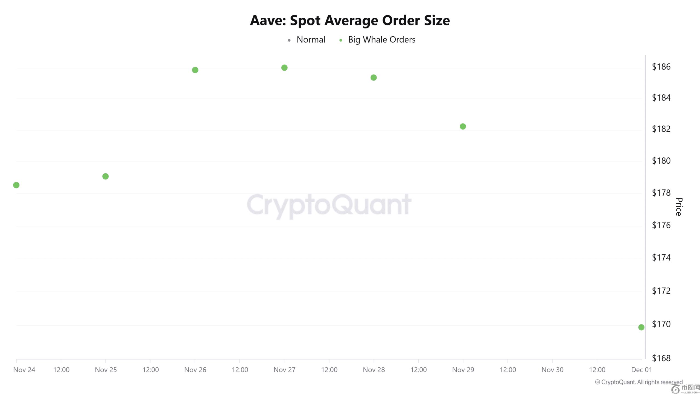Click the Dec 01 date axis label
This screenshot has width=700, height=394.
(641, 370)
